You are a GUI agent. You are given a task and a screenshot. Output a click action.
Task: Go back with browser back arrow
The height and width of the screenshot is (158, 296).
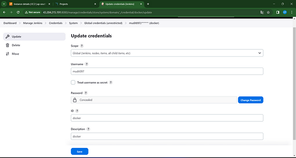[4, 12]
